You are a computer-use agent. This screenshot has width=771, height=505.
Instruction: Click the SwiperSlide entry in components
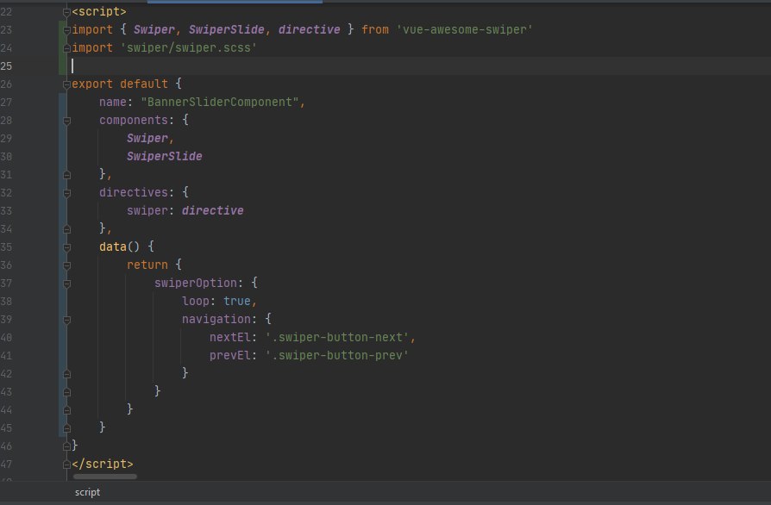click(165, 156)
